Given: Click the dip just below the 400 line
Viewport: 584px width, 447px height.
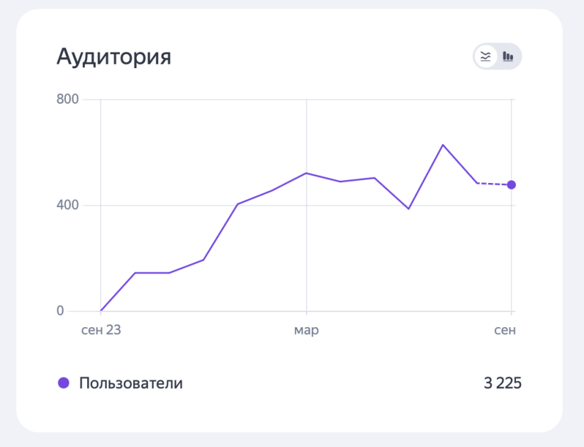Looking at the screenshot, I should pyautogui.click(x=408, y=209).
